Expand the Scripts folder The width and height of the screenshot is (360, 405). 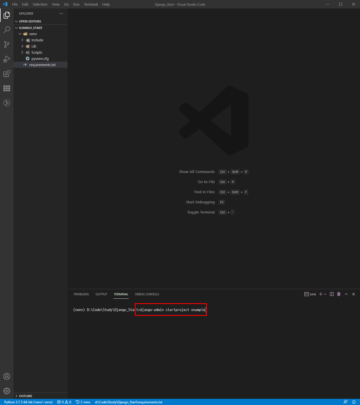click(x=40, y=52)
